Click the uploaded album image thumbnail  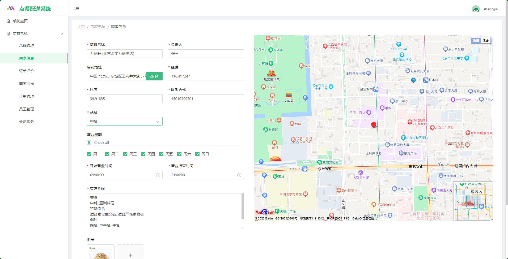tap(101, 252)
